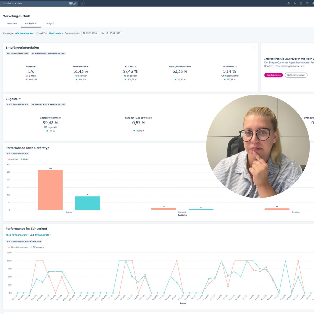Click the plus icon beside the search bar

coord(82,3)
